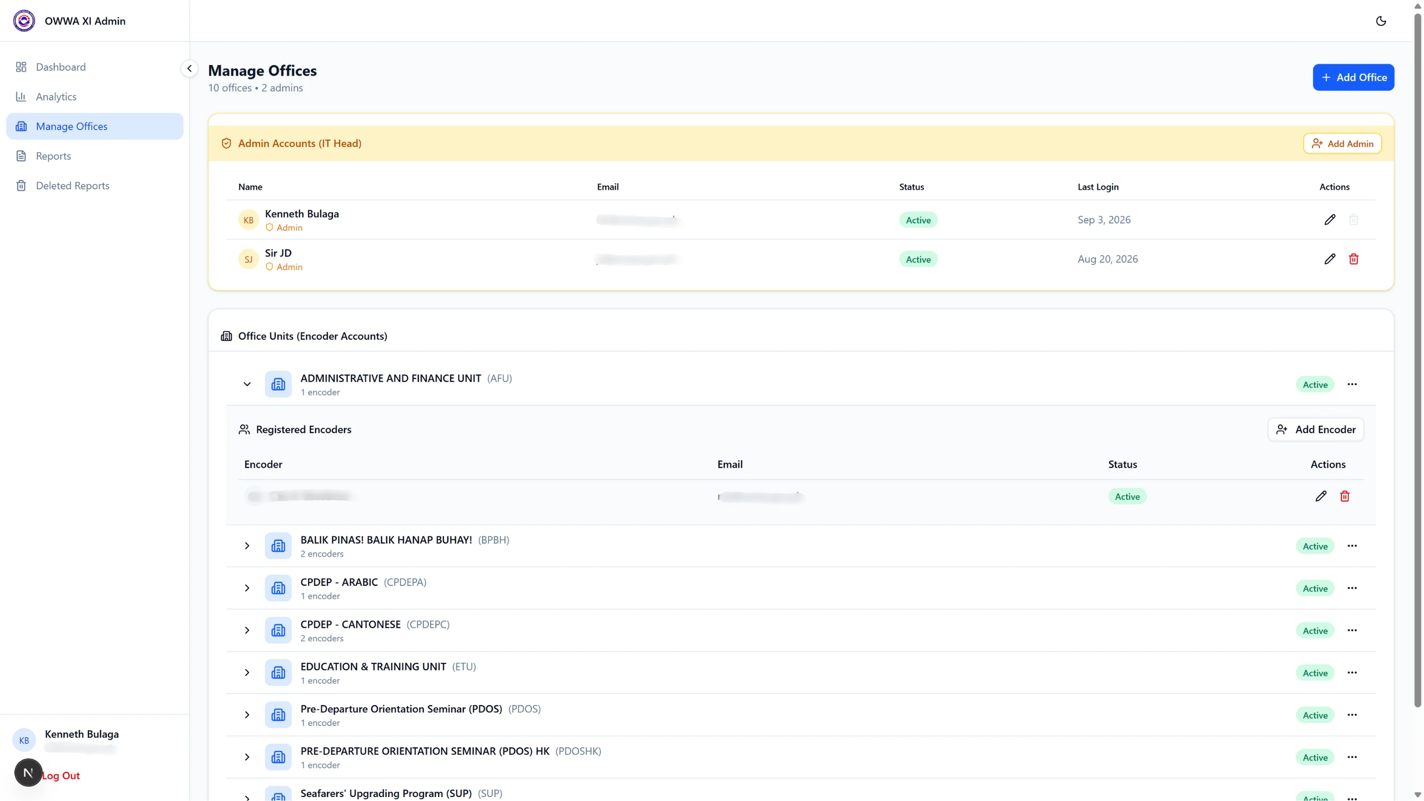Click the Aug 20, 2026 login date
The image size is (1424, 801).
(x=1108, y=259)
